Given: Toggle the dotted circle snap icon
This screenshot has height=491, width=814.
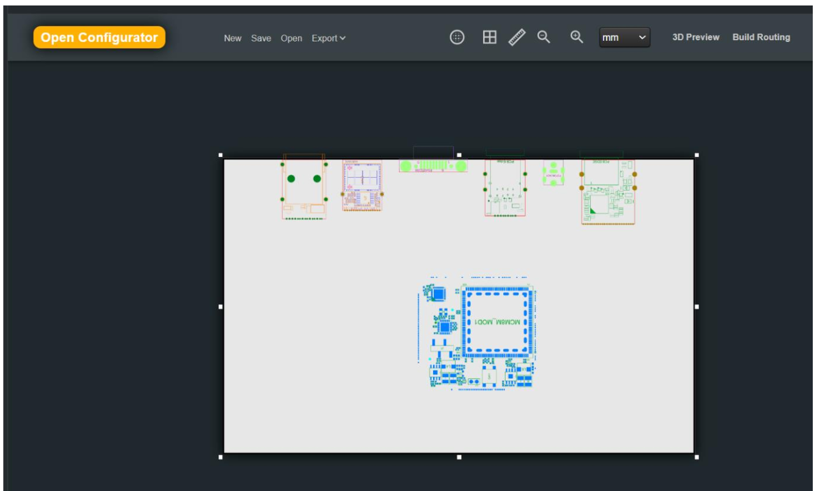Looking at the screenshot, I should 457,37.
